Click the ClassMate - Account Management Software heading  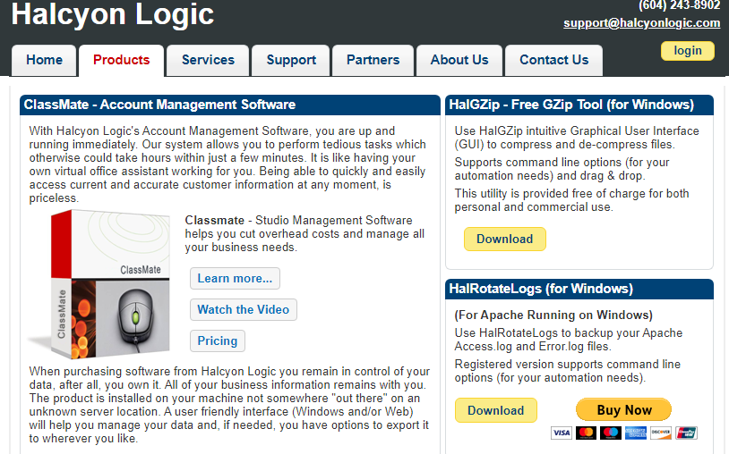tap(159, 105)
